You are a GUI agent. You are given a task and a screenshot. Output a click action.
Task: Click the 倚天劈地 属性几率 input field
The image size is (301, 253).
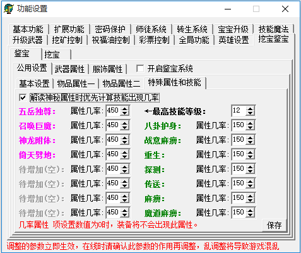(113, 154)
